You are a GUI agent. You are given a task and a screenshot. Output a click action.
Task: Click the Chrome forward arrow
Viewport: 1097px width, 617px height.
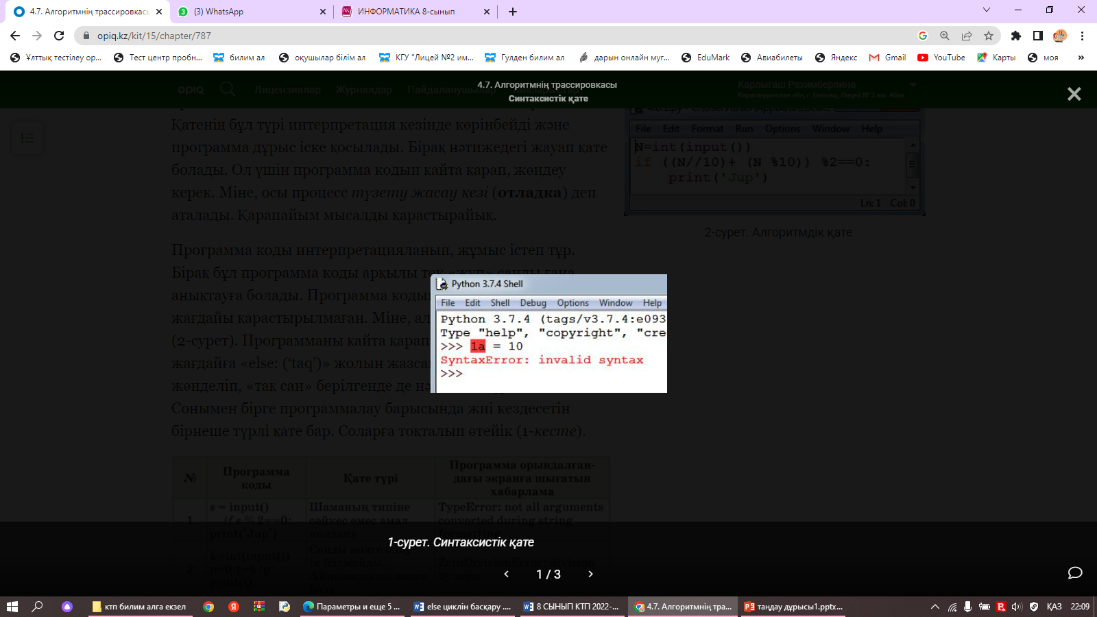tap(37, 36)
